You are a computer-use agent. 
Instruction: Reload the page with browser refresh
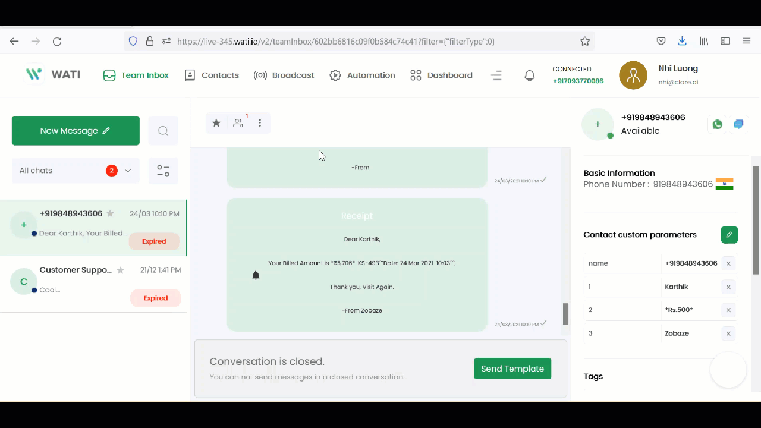click(x=57, y=41)
